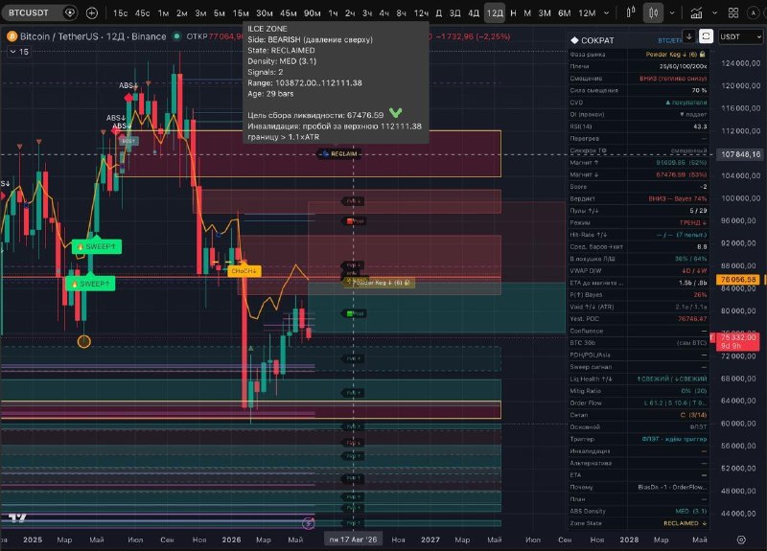Click the CHoCH label on the chart

[x=244, y=271]
